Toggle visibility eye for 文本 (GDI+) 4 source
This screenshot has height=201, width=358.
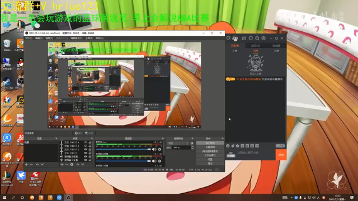(86, 142)
